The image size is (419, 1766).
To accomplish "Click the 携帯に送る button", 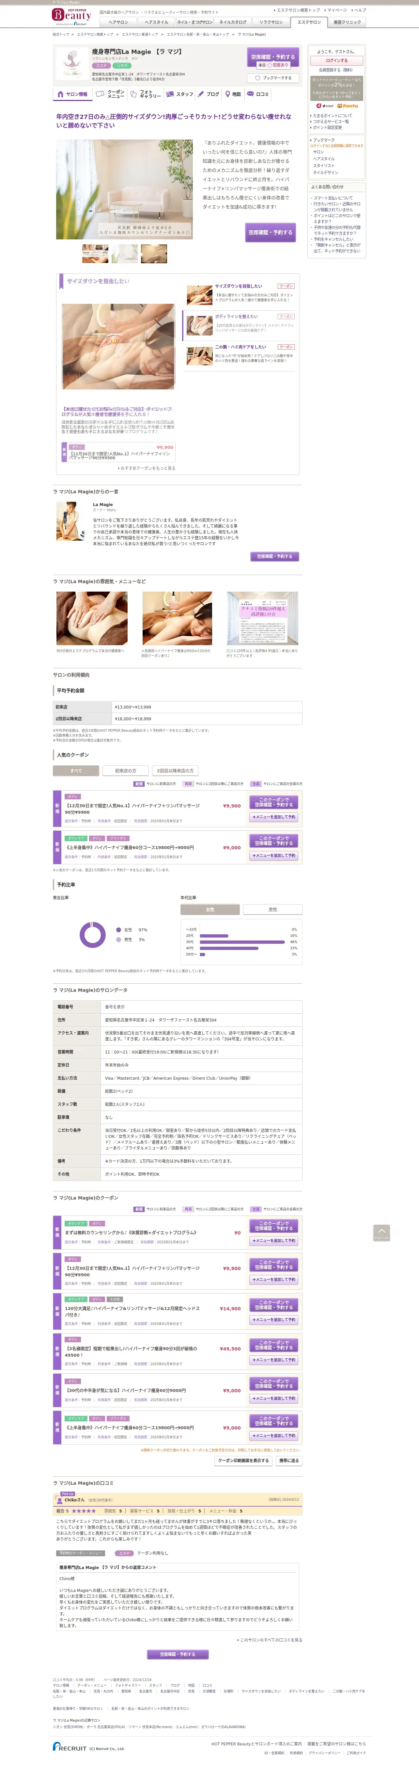I will (288, 1461).
